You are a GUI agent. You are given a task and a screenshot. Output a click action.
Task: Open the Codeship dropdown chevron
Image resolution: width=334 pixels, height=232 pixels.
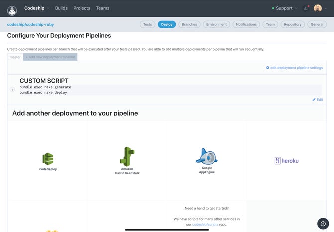[48, 8]
